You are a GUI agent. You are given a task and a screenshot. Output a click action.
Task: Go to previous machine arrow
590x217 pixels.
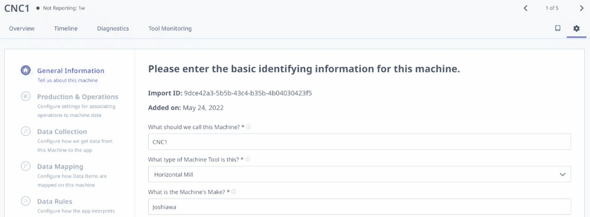[526, 8]
